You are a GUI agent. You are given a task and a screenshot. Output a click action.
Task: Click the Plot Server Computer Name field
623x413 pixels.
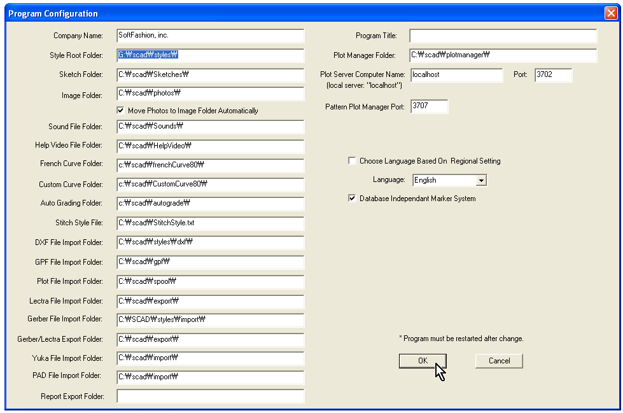click(x=457, y=74)
